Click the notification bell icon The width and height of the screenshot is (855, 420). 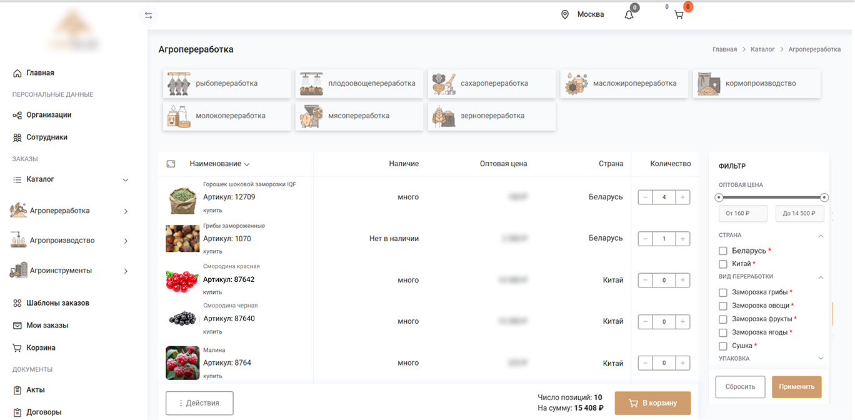pos(629,15)
